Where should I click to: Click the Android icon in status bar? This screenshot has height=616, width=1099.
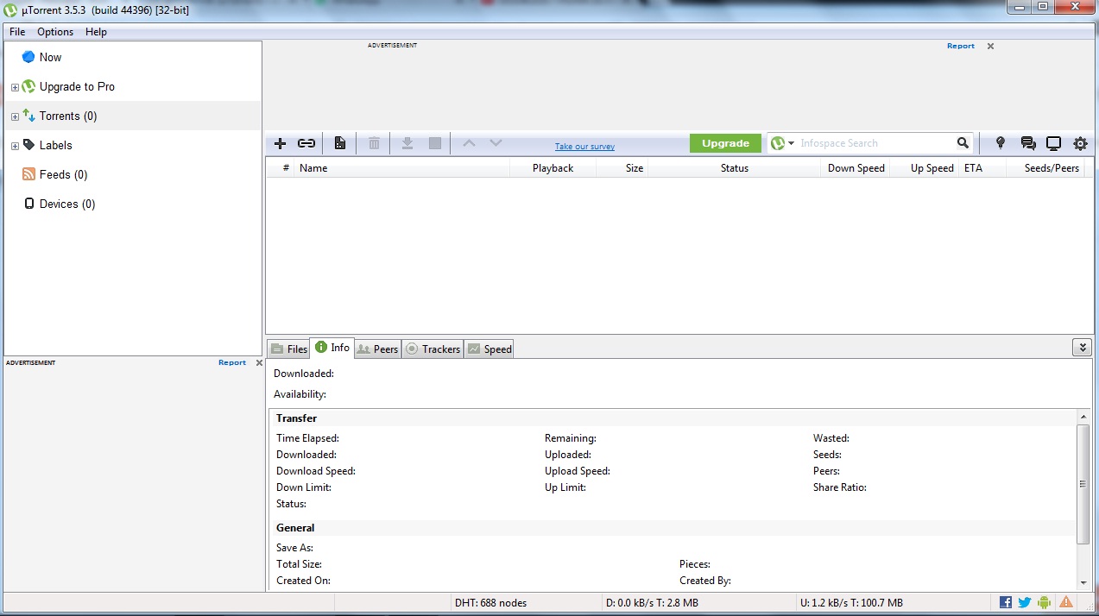click(x=1045, y=602)
